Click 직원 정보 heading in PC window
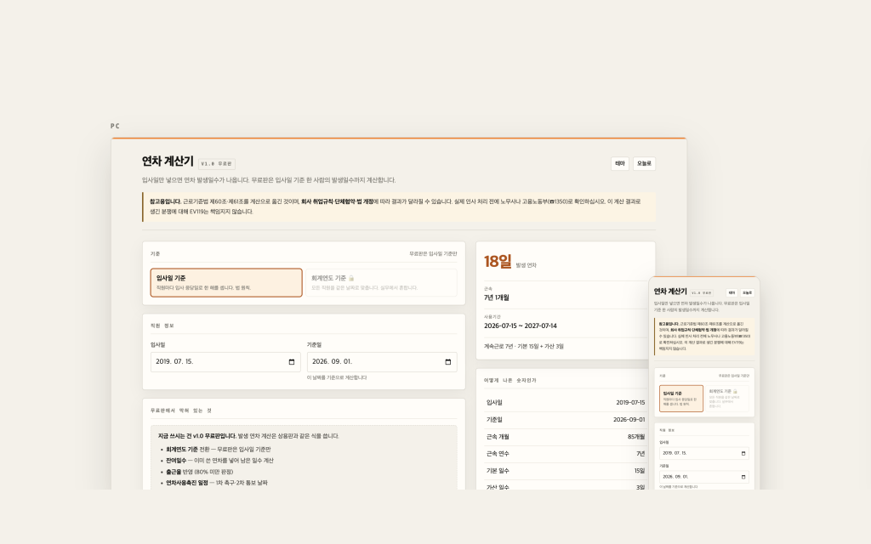This screenshot has height=544, width=871. [x=162, y=326]
